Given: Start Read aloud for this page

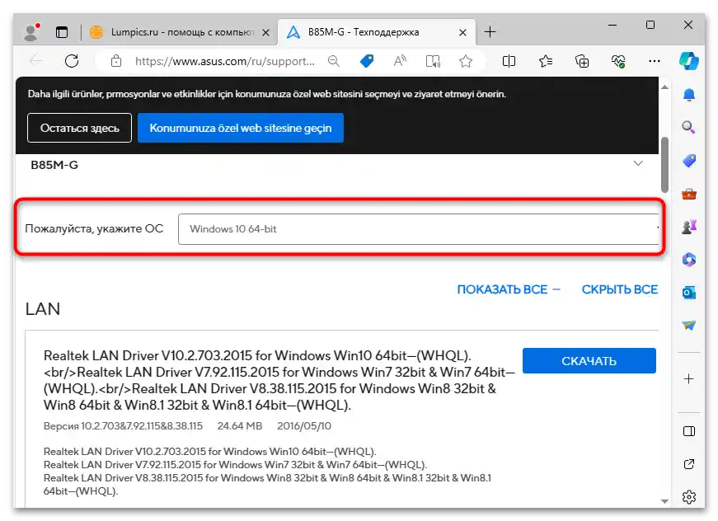Looking at the screenshot, I should (401, 61).
